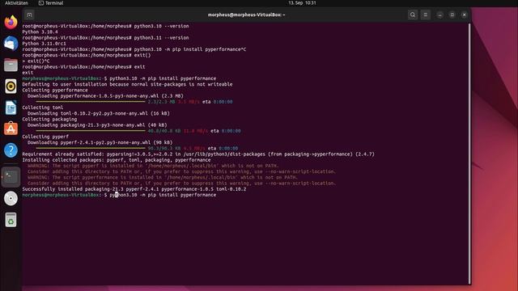Click pyperf download progress bar

[91, 149]
